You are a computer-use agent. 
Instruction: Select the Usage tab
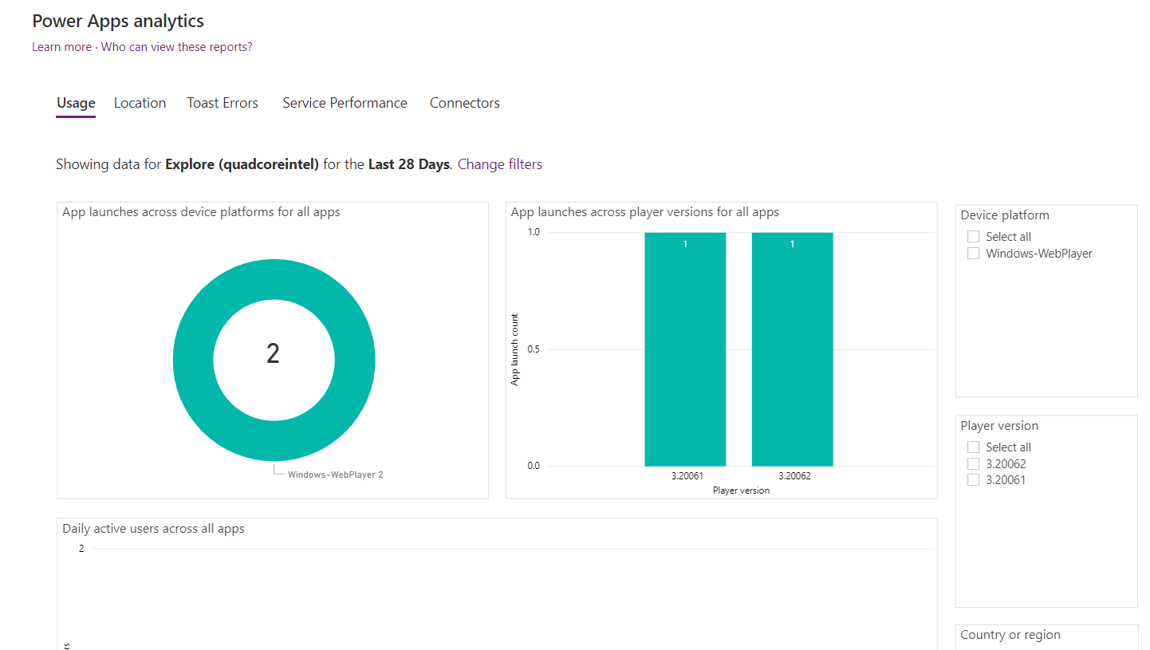(75, 102)
